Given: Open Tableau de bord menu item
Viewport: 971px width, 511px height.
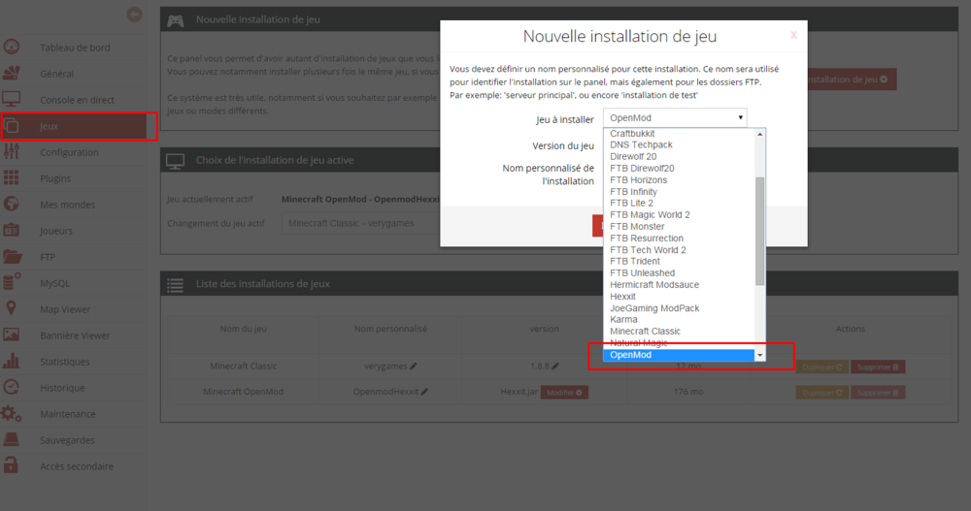Looking at the screenshot, I should click(x=75, y=48).
